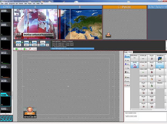The width and height of the screenshot is (167, 124).
Task: Choose the Field tool
Action: [127, 64]
